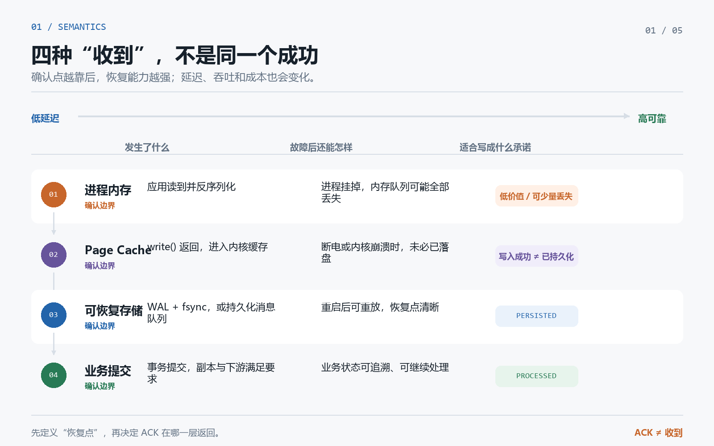Click the 事务提交，副本与下游满足要求 text
Image resolution: width=714 pixels, height=446 pixels.
tap(211, 373)
